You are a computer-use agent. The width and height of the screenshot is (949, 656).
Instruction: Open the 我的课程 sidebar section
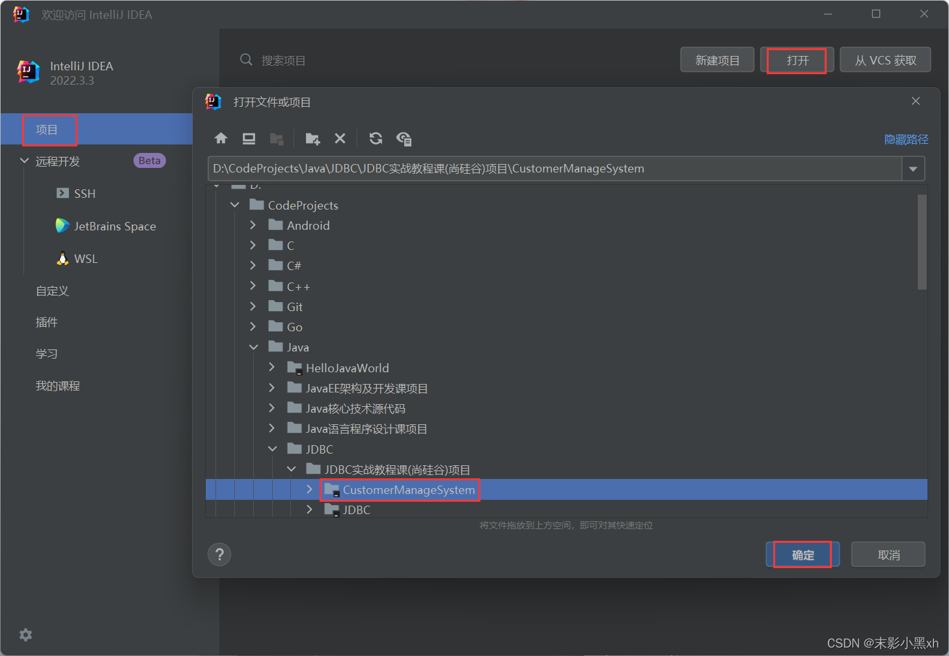click(57, 386)
